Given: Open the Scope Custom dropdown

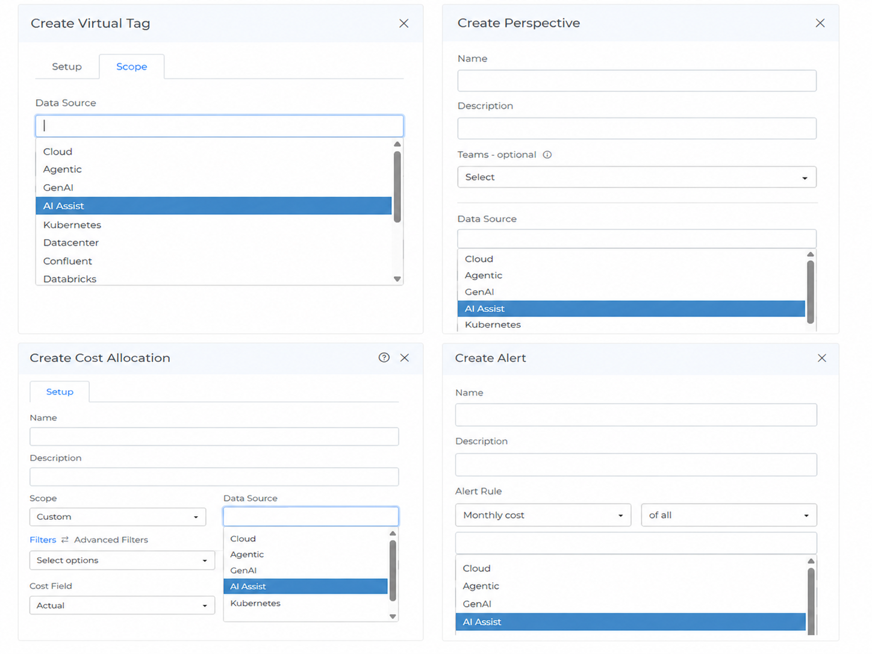Looking at the screenshot, I should 117,517.
